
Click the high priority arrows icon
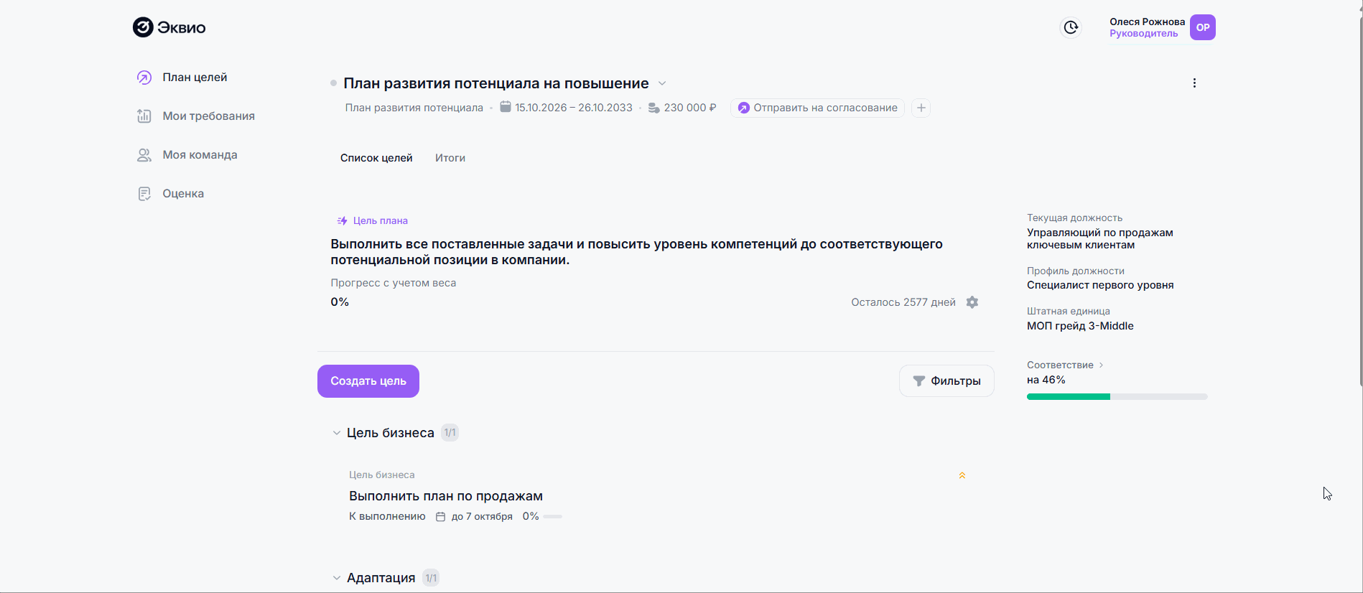click(x=962, y=475)
